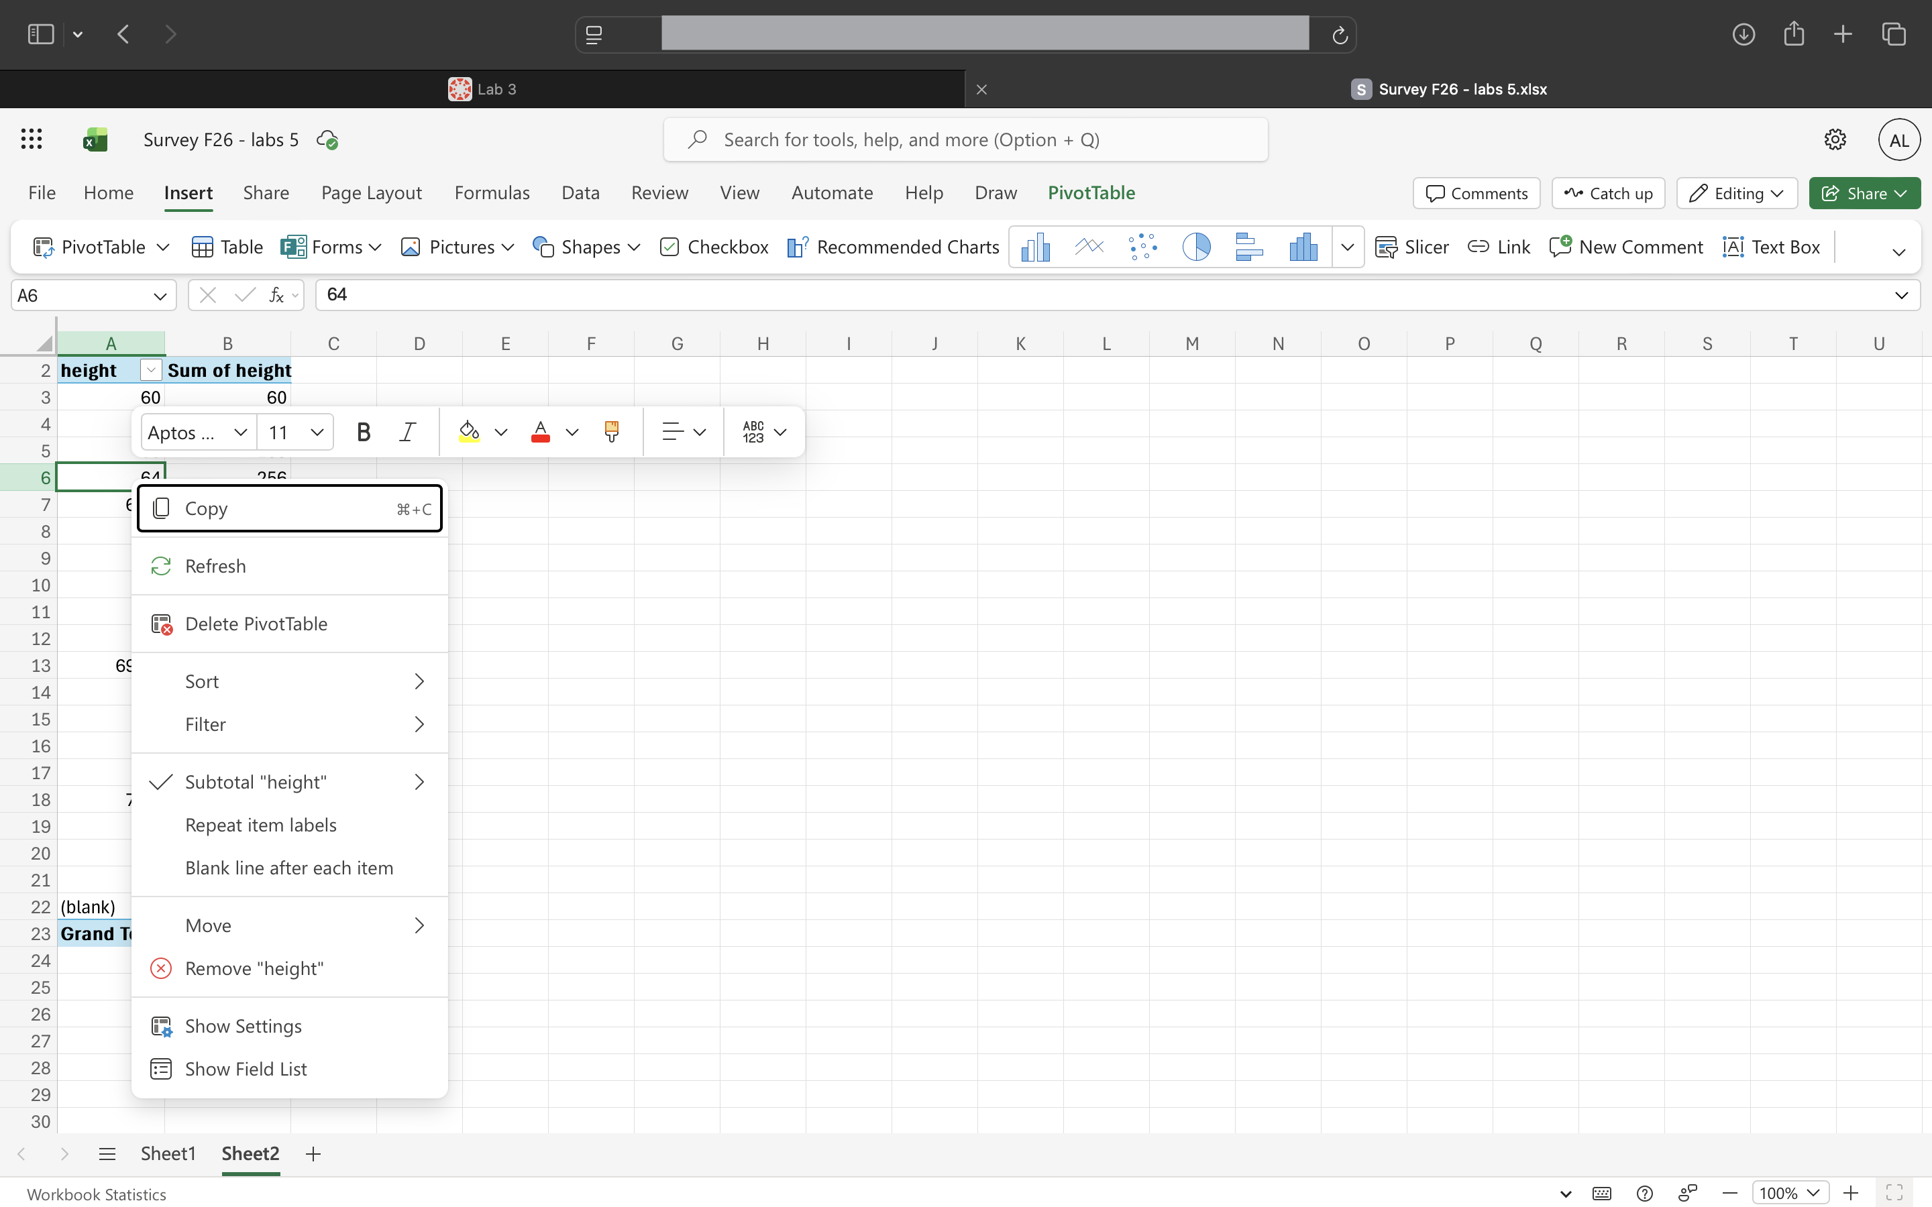Screen dimensions: 1932x1207
Task: Open the app launcher grid
Action: pyautogui.click(x=31, y=139)
